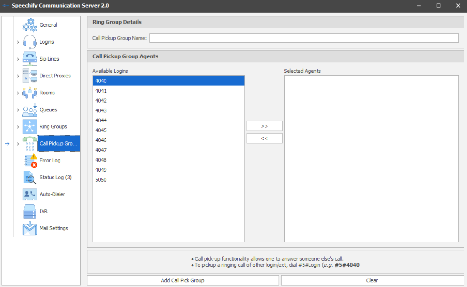Open the IVR label

[44, 211]
